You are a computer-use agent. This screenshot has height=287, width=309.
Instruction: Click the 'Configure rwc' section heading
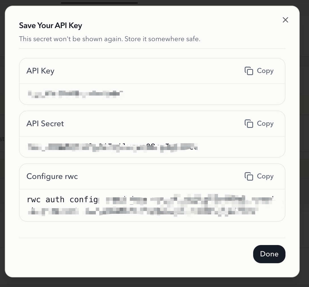(x=52, y=176)
